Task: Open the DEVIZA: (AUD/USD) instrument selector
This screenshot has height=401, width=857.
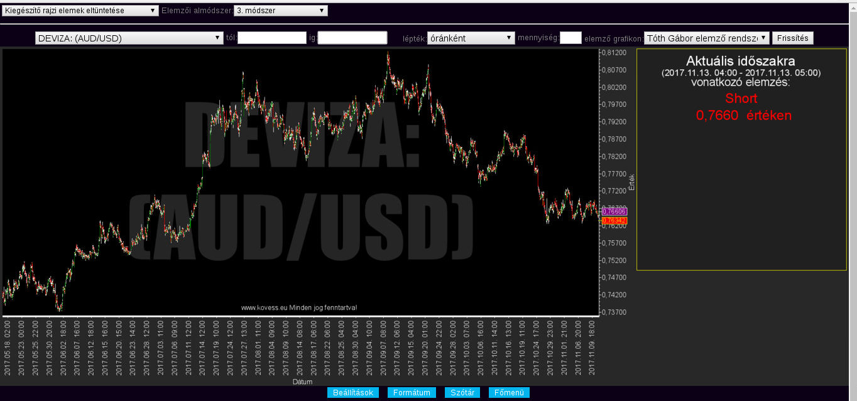Action: click(x=129, y=38)
